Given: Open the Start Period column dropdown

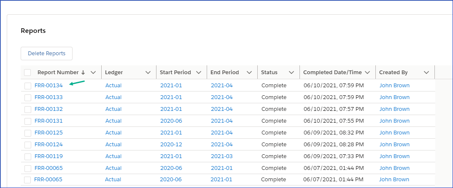Looking at the screenshot, I should (199, 73).
